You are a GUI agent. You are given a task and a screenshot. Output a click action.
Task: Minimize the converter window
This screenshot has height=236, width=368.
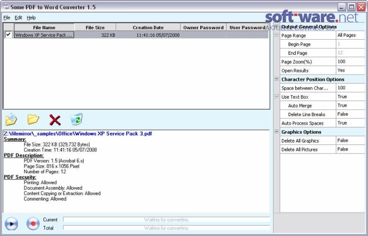coord(342,7)
